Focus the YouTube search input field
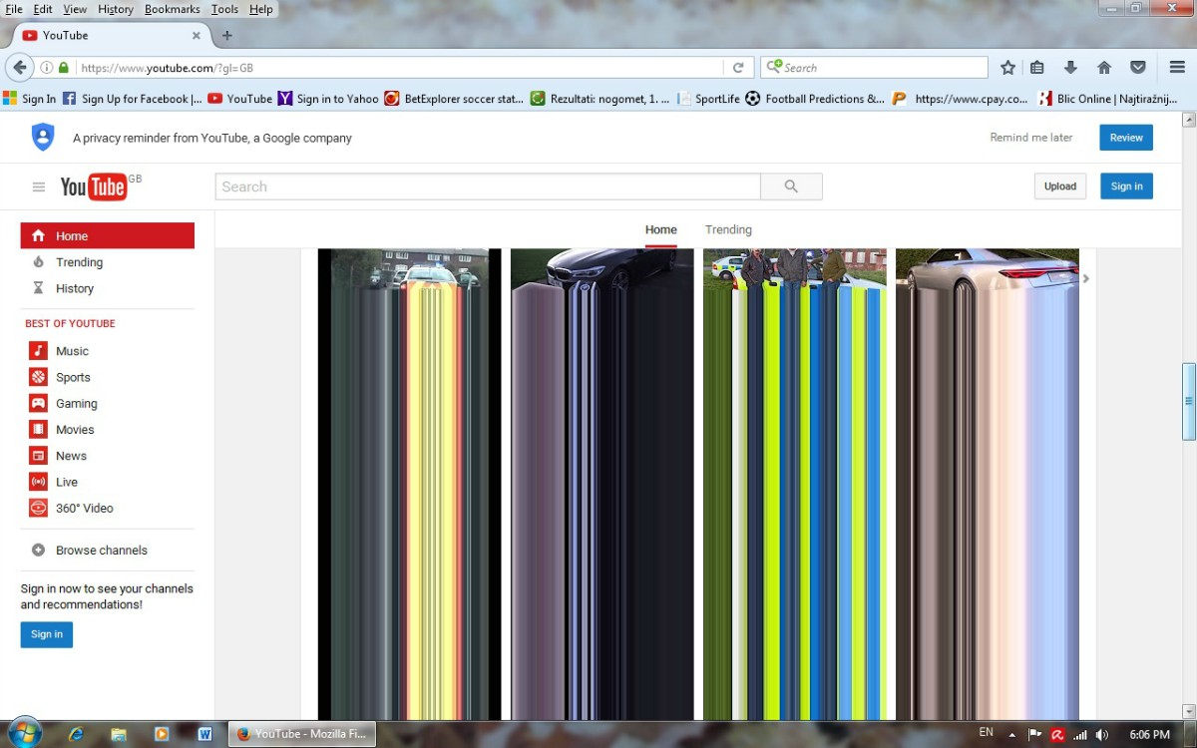This screenshot has height=748, width=1197. pyautogui.click(x=488, y=187)
